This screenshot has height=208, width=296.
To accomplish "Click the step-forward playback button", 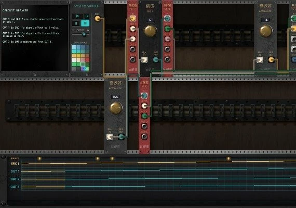I will (87, 16).
